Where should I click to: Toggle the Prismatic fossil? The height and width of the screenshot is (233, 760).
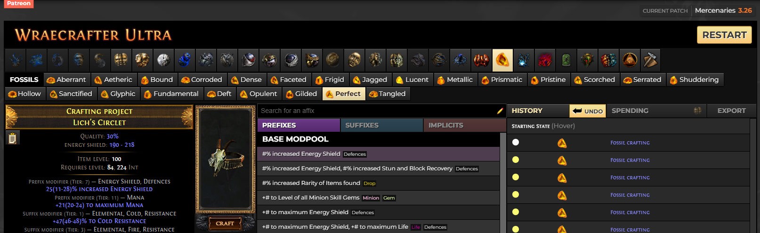click(502, 80)
